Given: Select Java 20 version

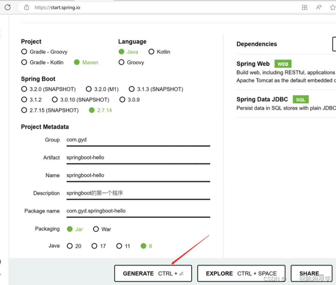Looking at the screenshot, I should pyautogui.click(x=70, y=246).
